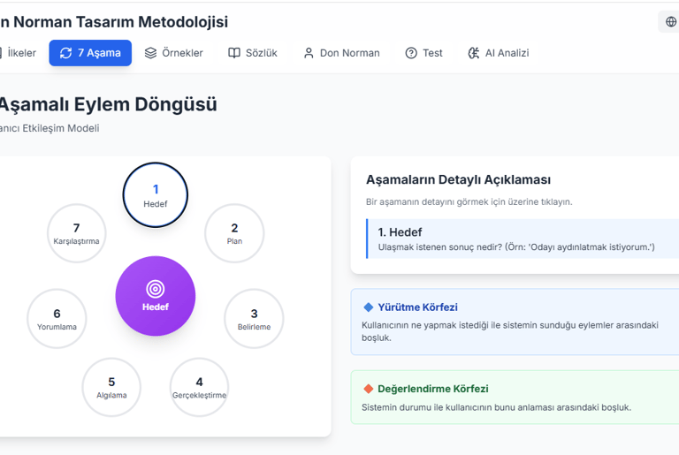Select stage 7 Karşılaştırma circle
This screenshot has width=679, height=455.
pos(77,233)
